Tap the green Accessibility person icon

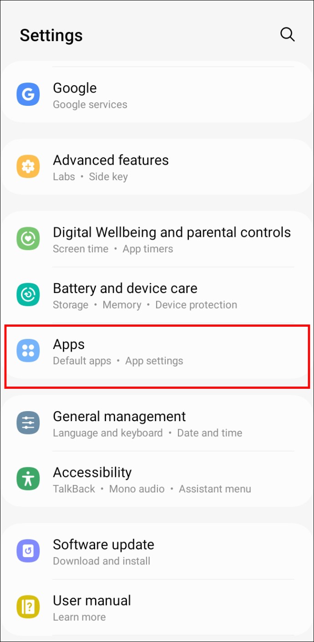(28, 479)
